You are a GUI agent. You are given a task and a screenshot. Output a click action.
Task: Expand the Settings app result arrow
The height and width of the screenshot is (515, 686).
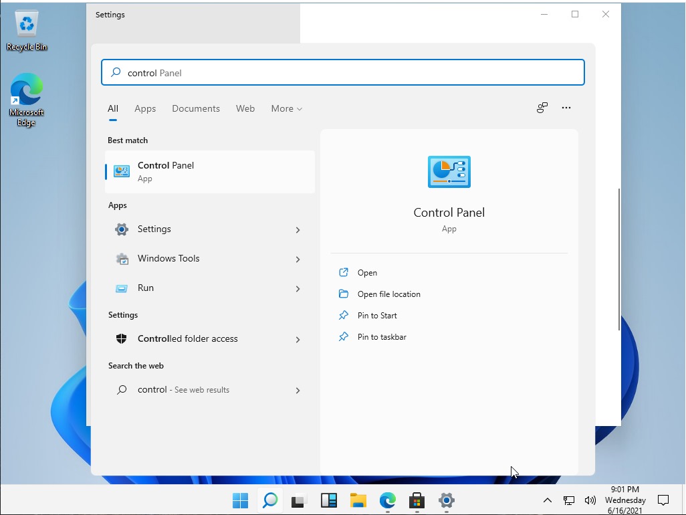pos(298,229)
